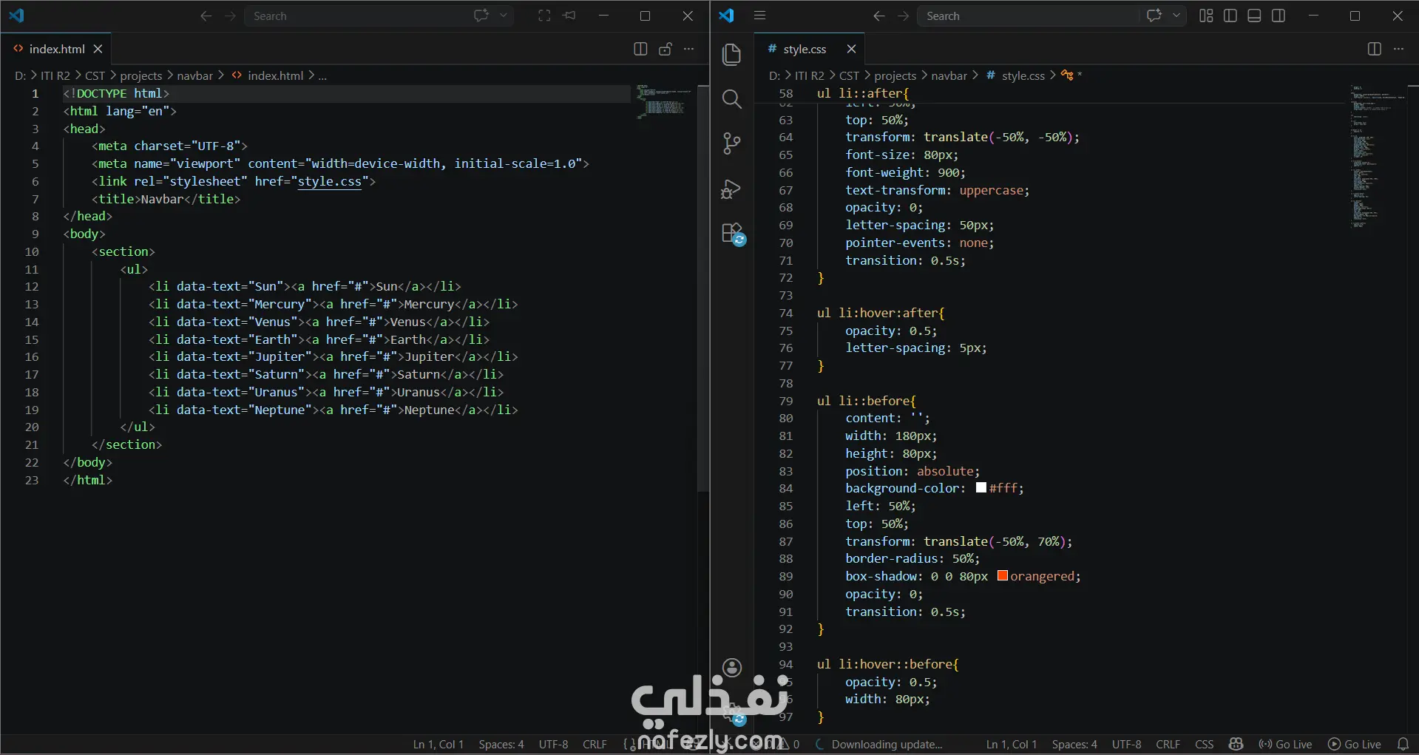Screen dimensions: 1419x755
Task: Open the Extensions view
Action: 733,234
